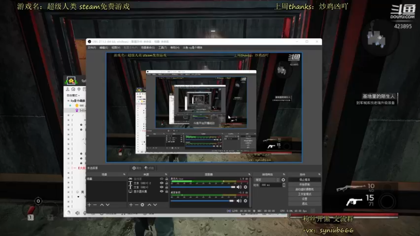The width and height of the screenshot is (420, 236).
Task: Click the OBS preview canvas
Action: coord(204,108)
